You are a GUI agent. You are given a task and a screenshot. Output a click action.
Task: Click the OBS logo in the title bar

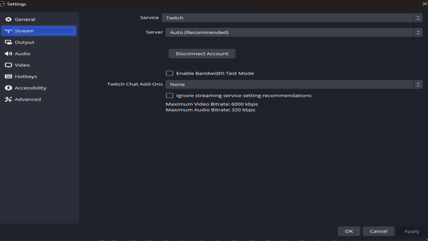tap(2, 4)
